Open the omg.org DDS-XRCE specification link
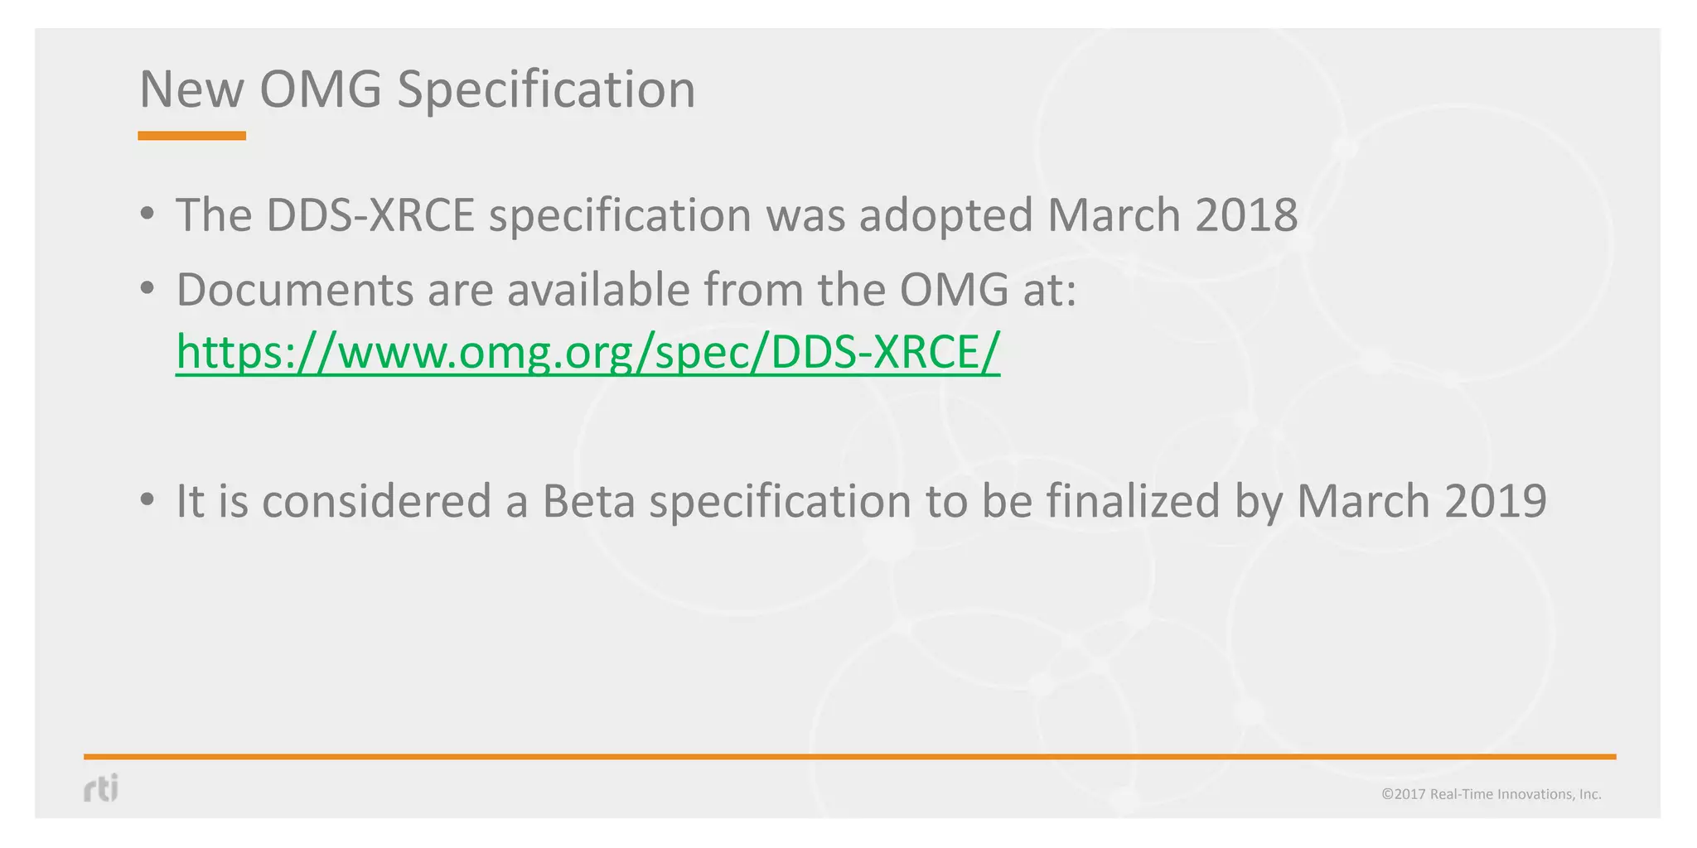This screenshot has width=1697, height=848. [x=587, y=351]
